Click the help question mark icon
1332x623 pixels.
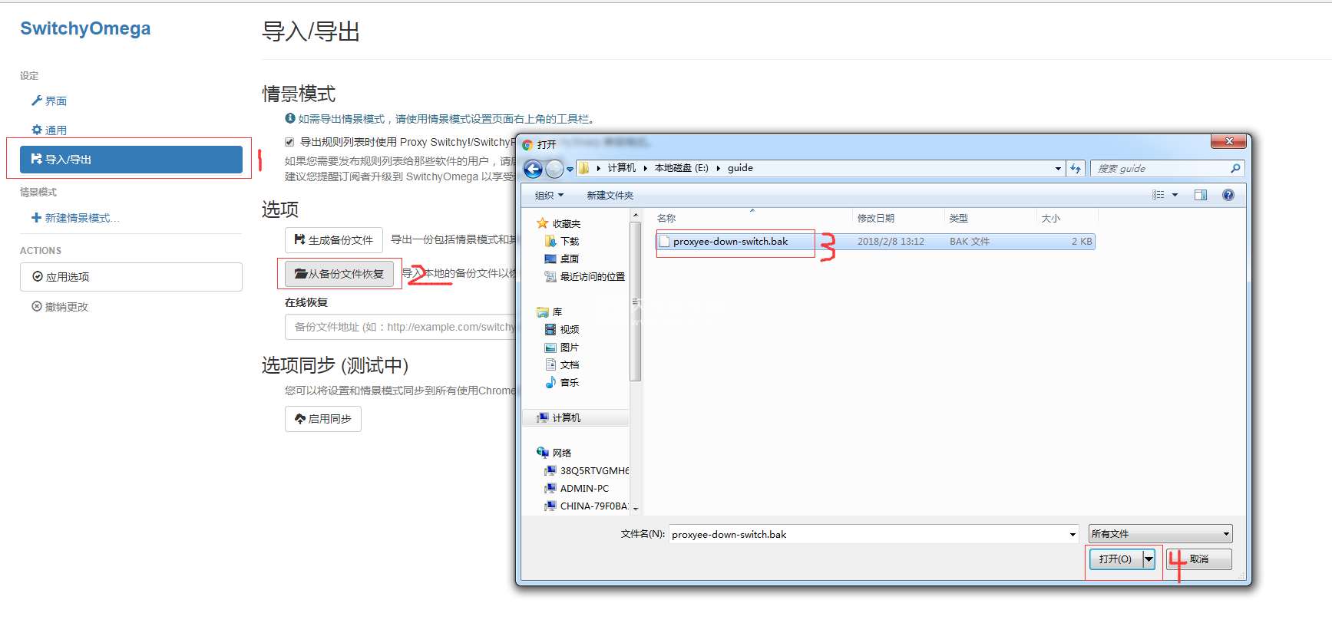tap(1228, 195)
